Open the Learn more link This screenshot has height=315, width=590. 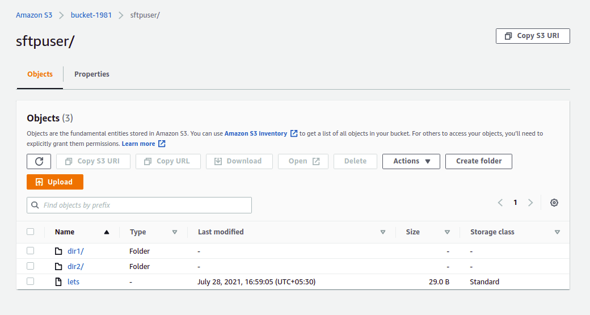[138, 144]
